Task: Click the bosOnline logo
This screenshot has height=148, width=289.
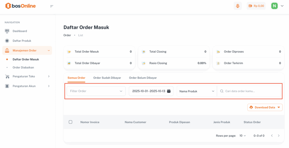Action: click(x=21, y=6)
